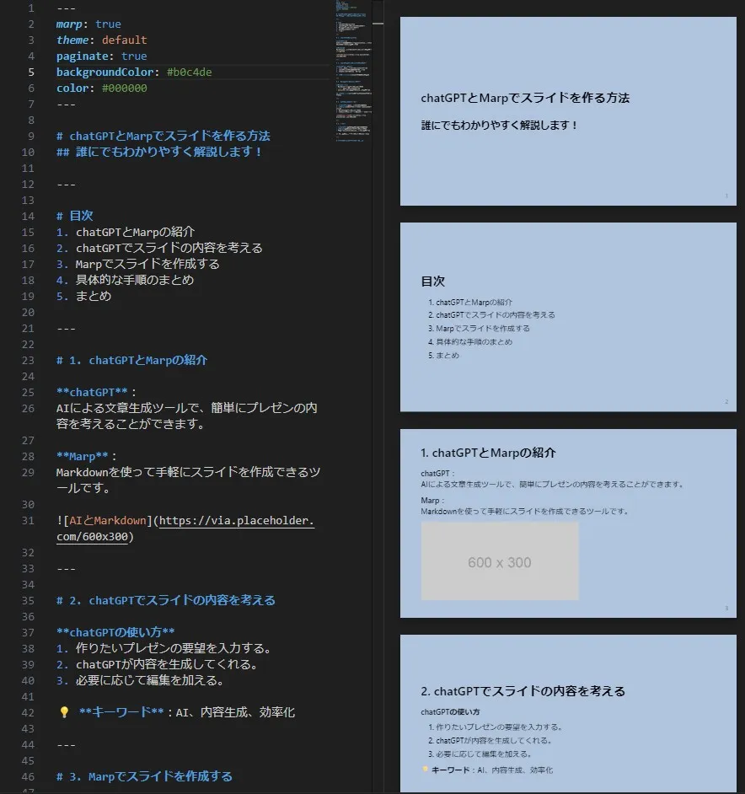
Task: Click editor line 46 heading "# 3. Marpでスライドを作成する"
Action: pos(144,777)
